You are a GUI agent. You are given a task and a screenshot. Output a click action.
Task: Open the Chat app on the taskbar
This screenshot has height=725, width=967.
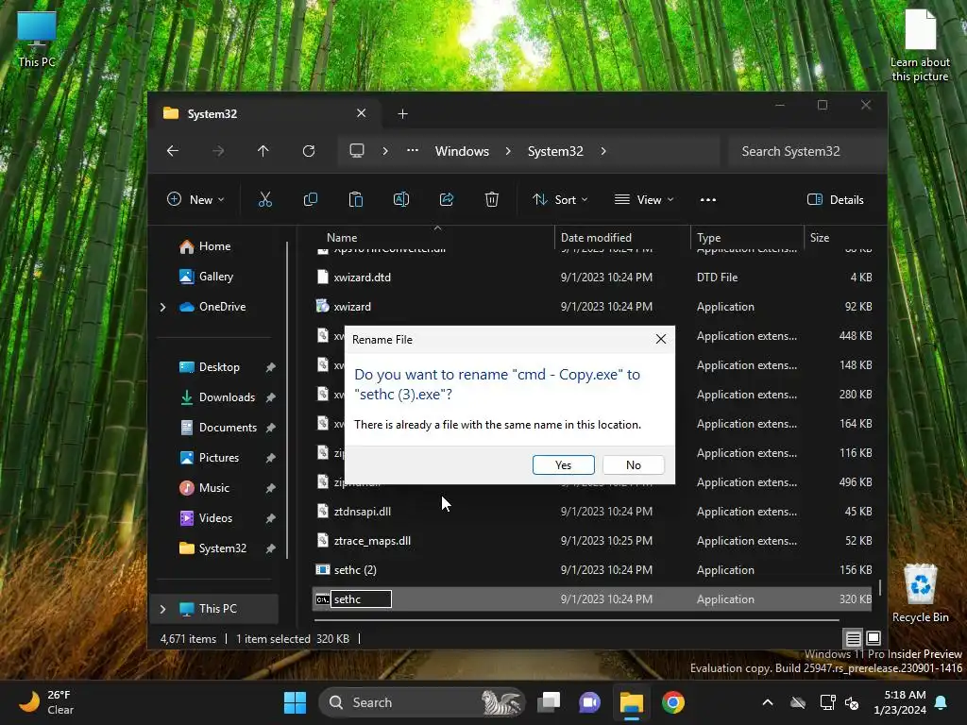click(x=589, y=702)
